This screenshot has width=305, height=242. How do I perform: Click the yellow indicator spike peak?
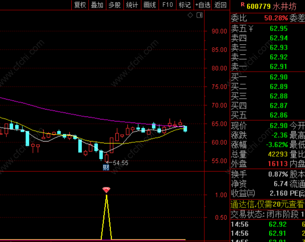[106, 196]
